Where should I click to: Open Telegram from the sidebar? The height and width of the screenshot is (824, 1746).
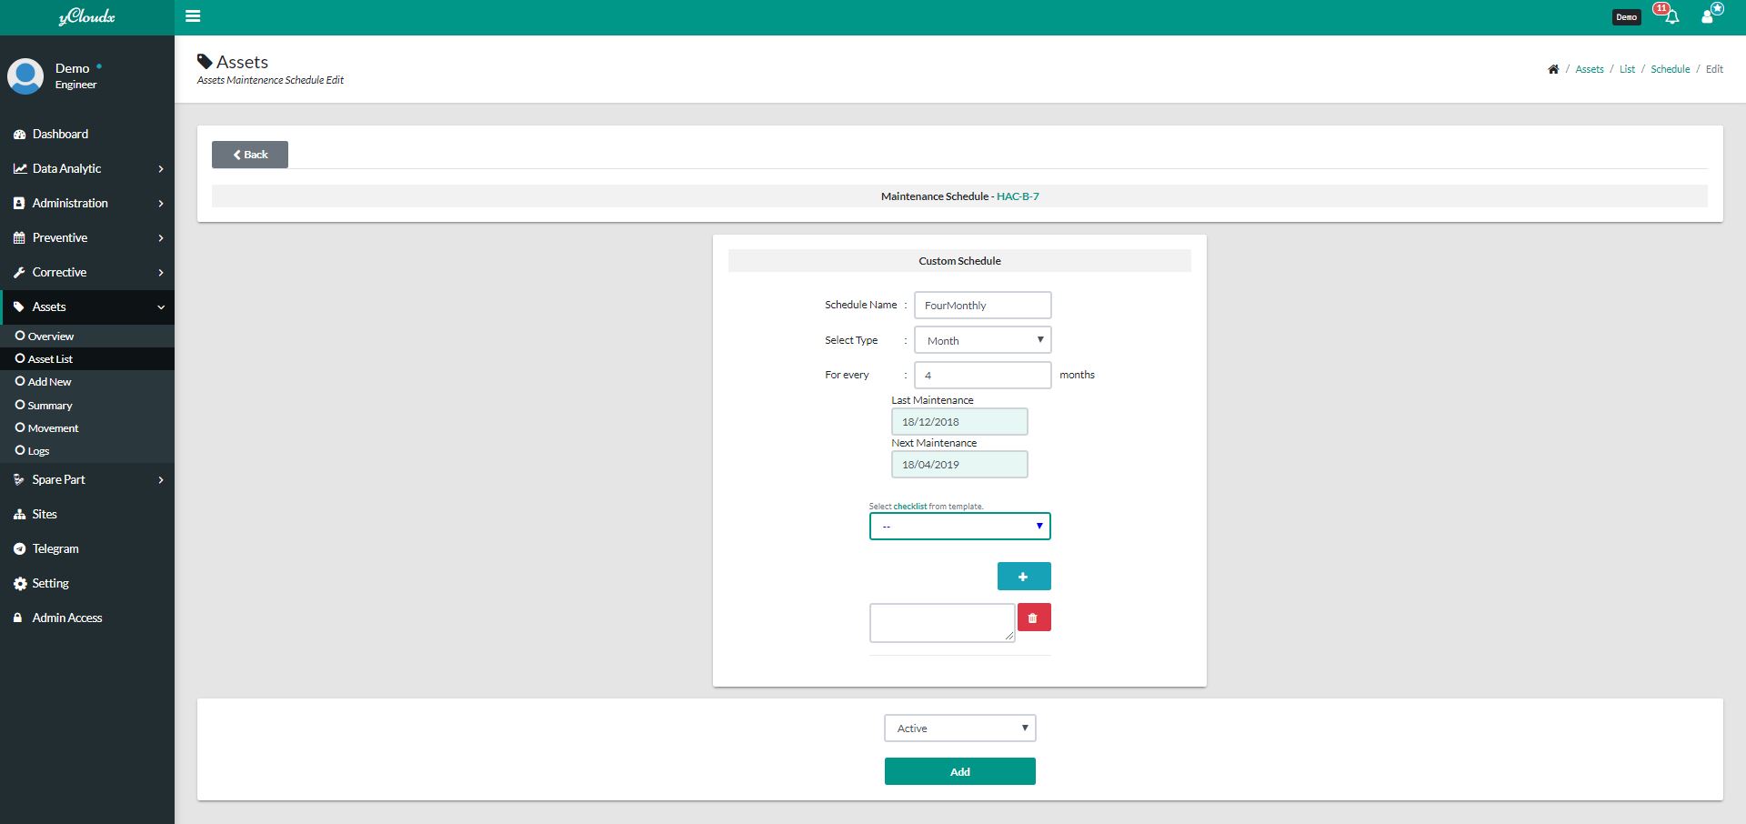pos(55,548)
